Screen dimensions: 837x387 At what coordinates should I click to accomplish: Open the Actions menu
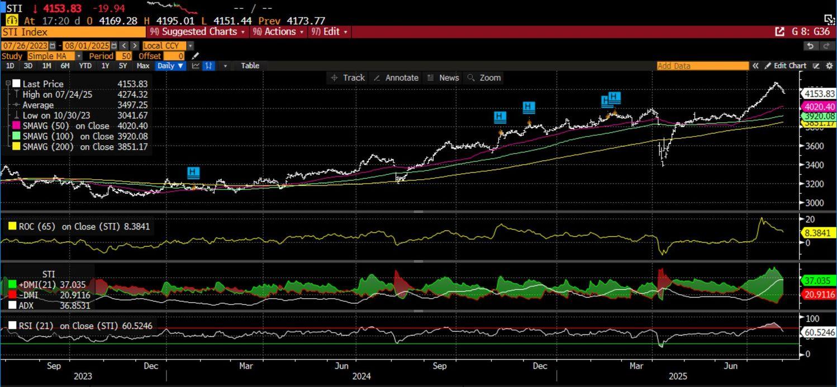pyautogui.click(x=279, y=32)
